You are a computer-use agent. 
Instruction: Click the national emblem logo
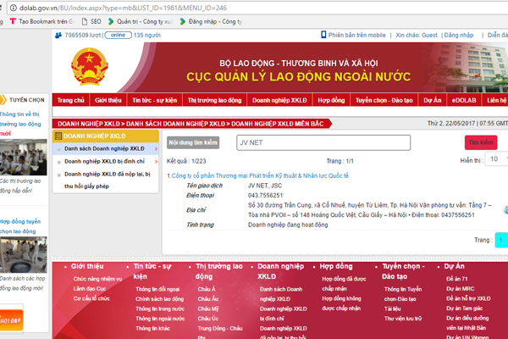click(90, 66)
